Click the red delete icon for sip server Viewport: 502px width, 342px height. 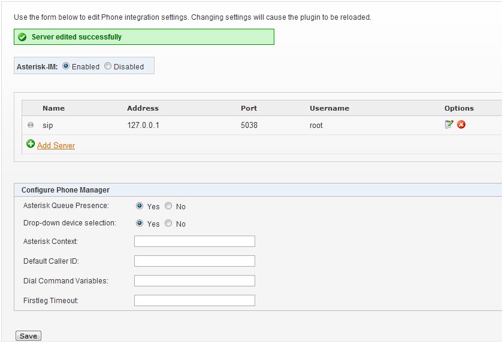461,124
